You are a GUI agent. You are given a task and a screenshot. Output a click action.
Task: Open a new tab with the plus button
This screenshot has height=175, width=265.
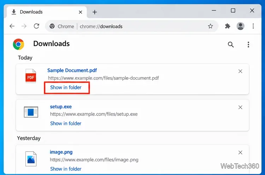coord(95,12)
